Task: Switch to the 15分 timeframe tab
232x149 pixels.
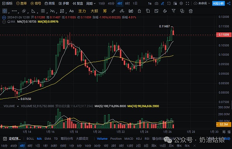Action: tap(102, 3)
